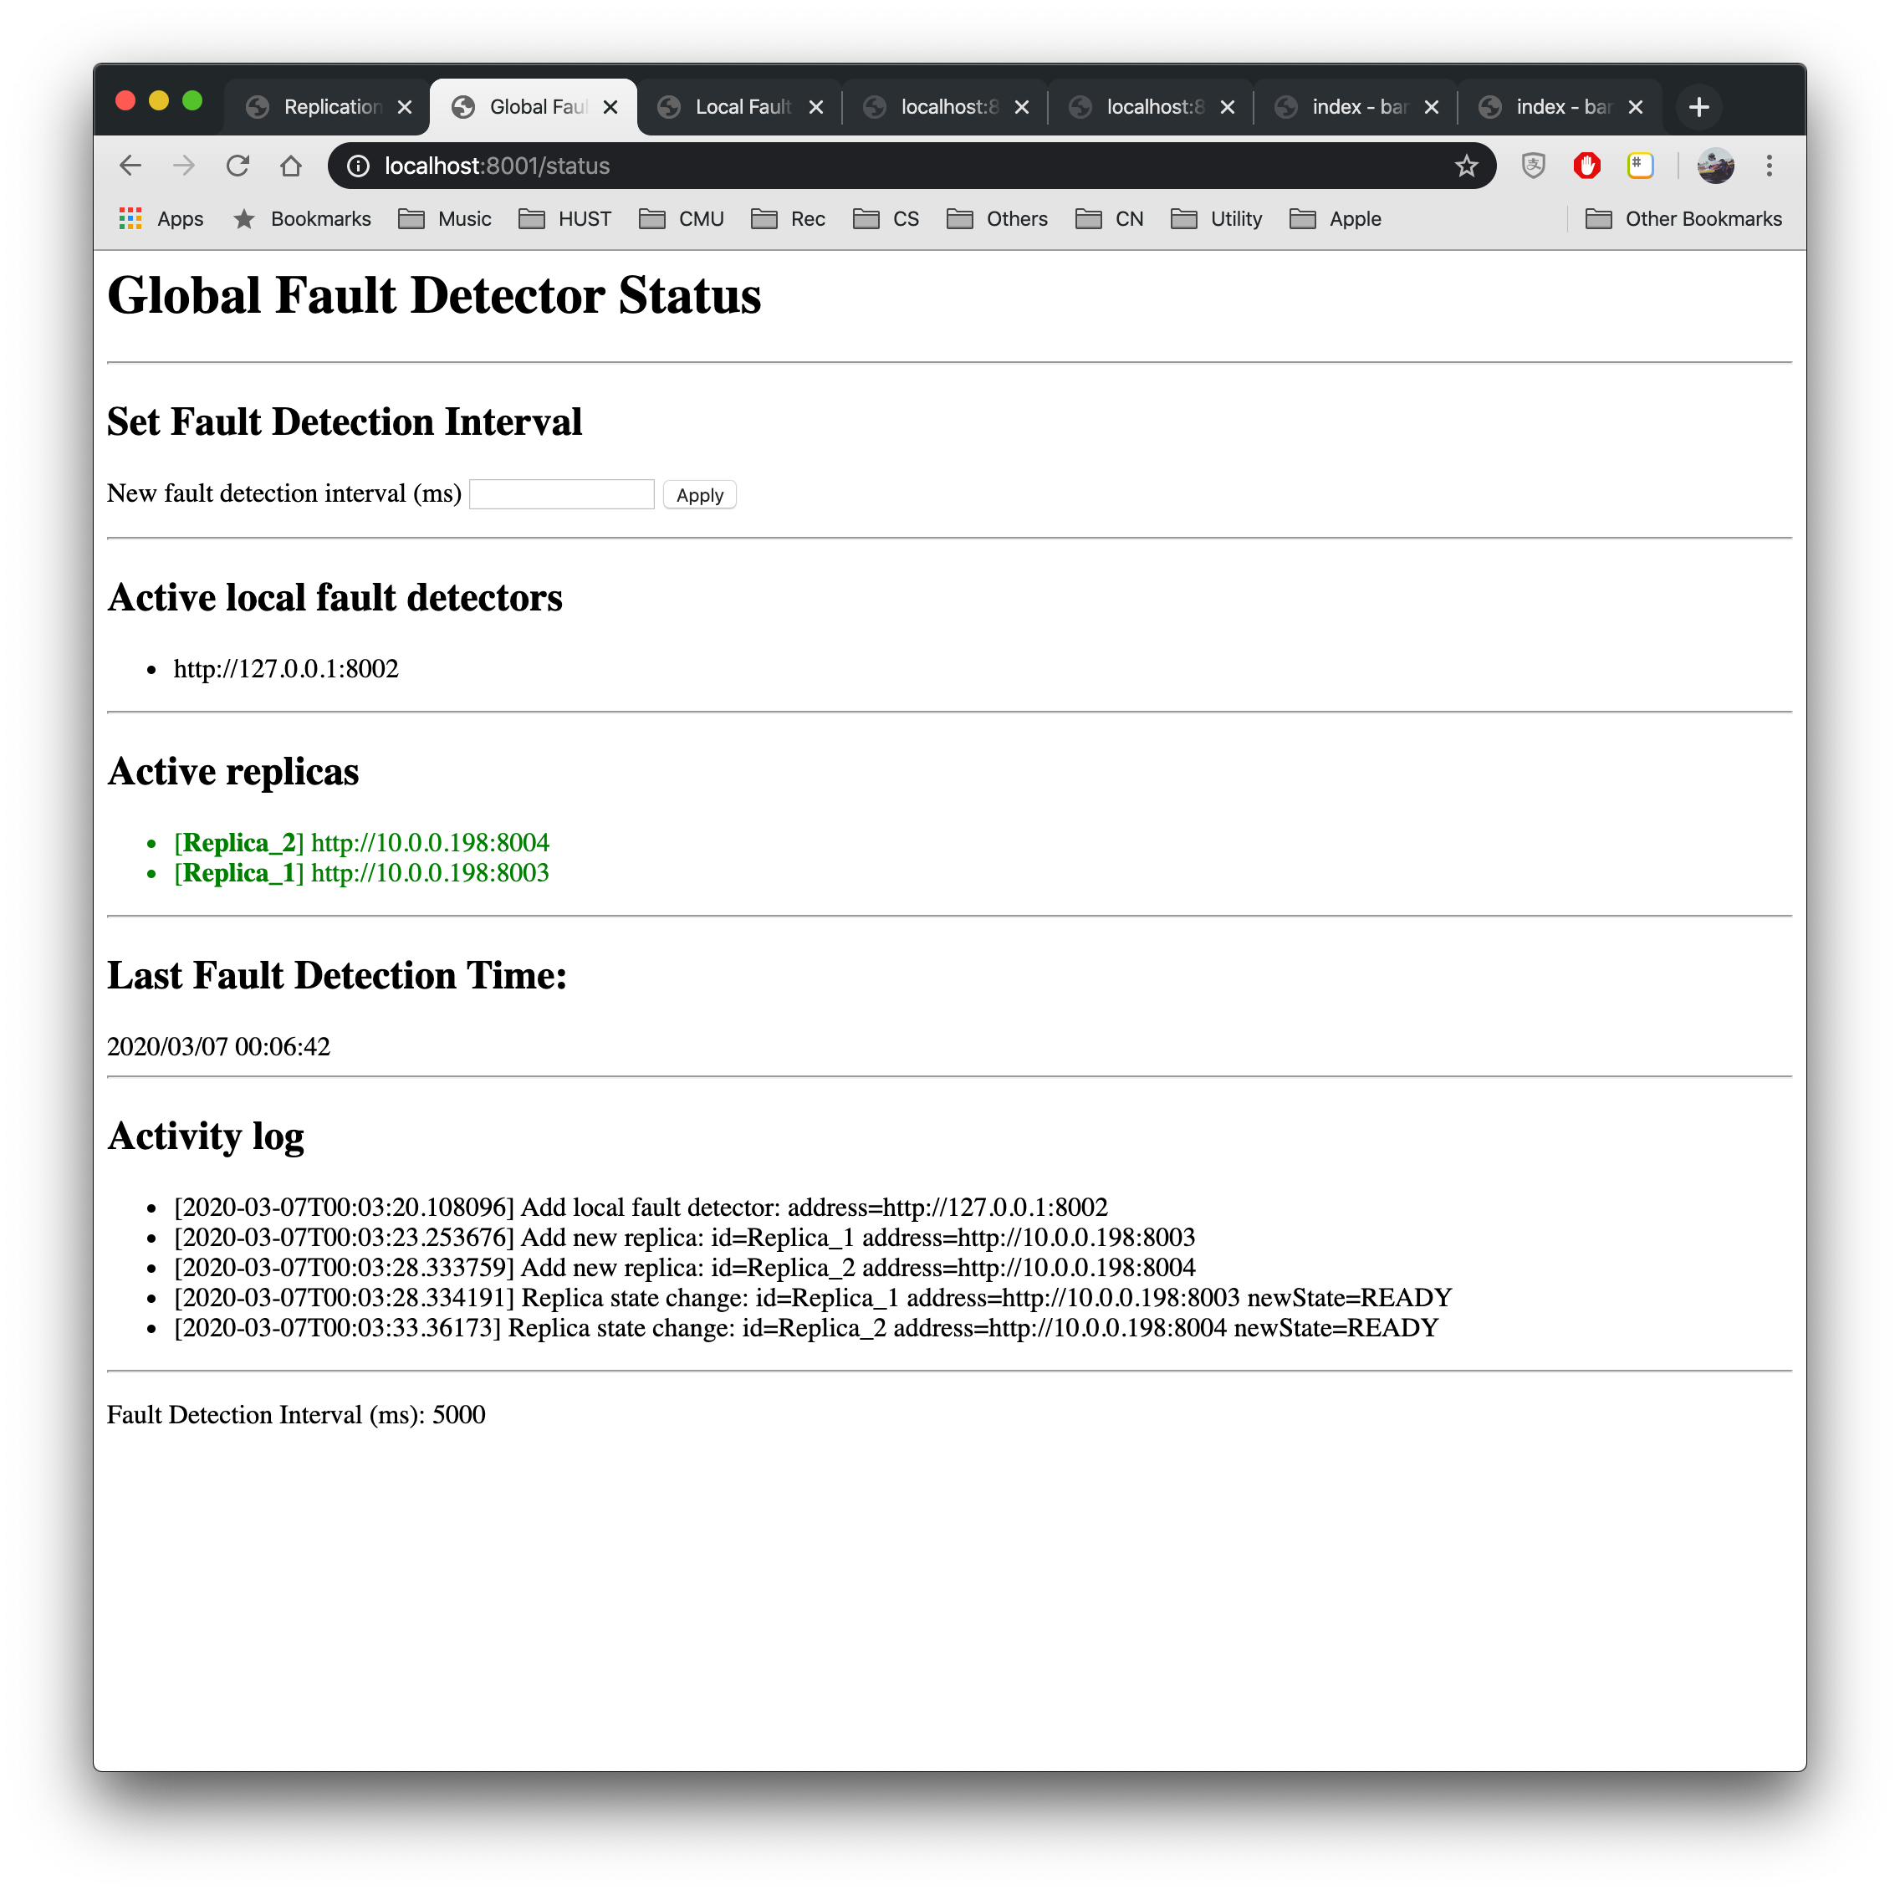Go to the browser home page
Screen dimensions: 1900x1895
point(291,166)
